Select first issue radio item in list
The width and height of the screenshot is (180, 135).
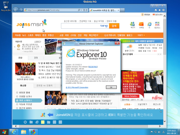[17, 92]
